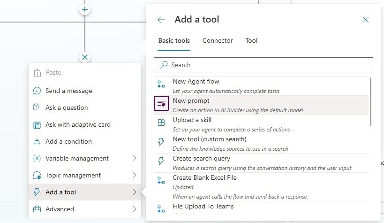The height and width of the screenshot is (223, 384).
Task: Click the Ask a question icon
Action: click(36, 107)
